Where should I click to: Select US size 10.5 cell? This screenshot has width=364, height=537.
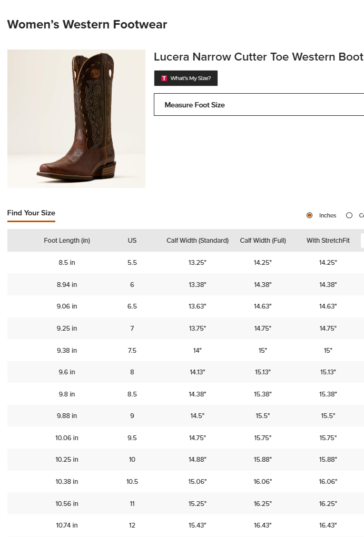tap(132, 482)
